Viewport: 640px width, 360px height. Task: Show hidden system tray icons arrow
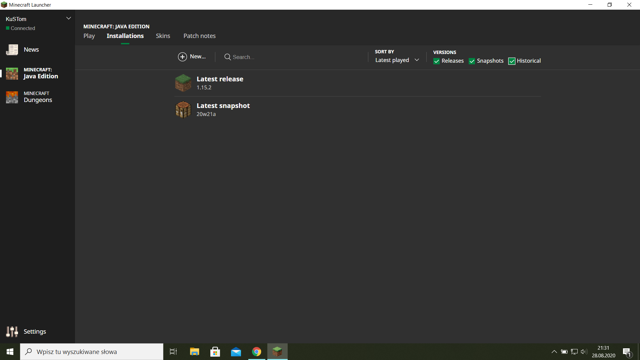554,352
